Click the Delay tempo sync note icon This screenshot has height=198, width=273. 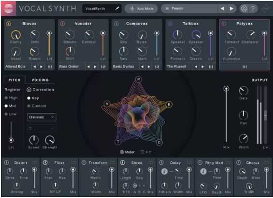pyautogui.click(x=164, y=172)
